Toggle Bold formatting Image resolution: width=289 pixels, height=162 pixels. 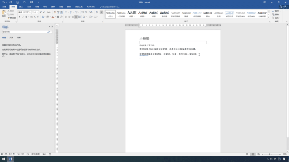pos(19,17)
